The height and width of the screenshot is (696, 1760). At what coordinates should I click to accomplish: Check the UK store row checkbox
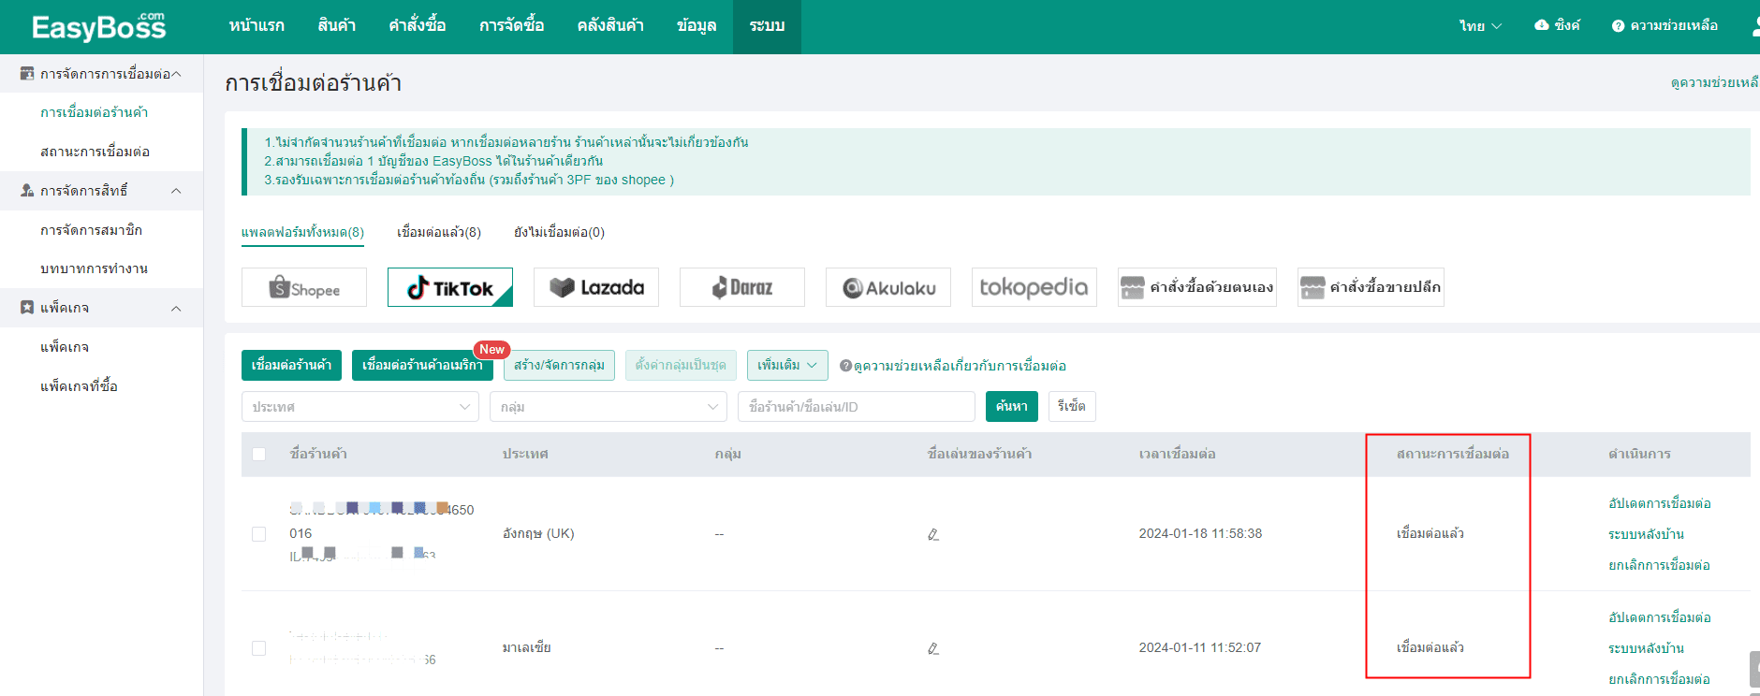tap(259, 534)
